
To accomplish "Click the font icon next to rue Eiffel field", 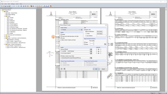I will click(x=91, y=51).
